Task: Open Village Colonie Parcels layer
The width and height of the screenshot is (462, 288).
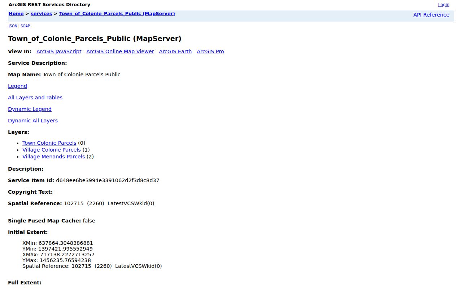Action: click(x=52, y=150)
